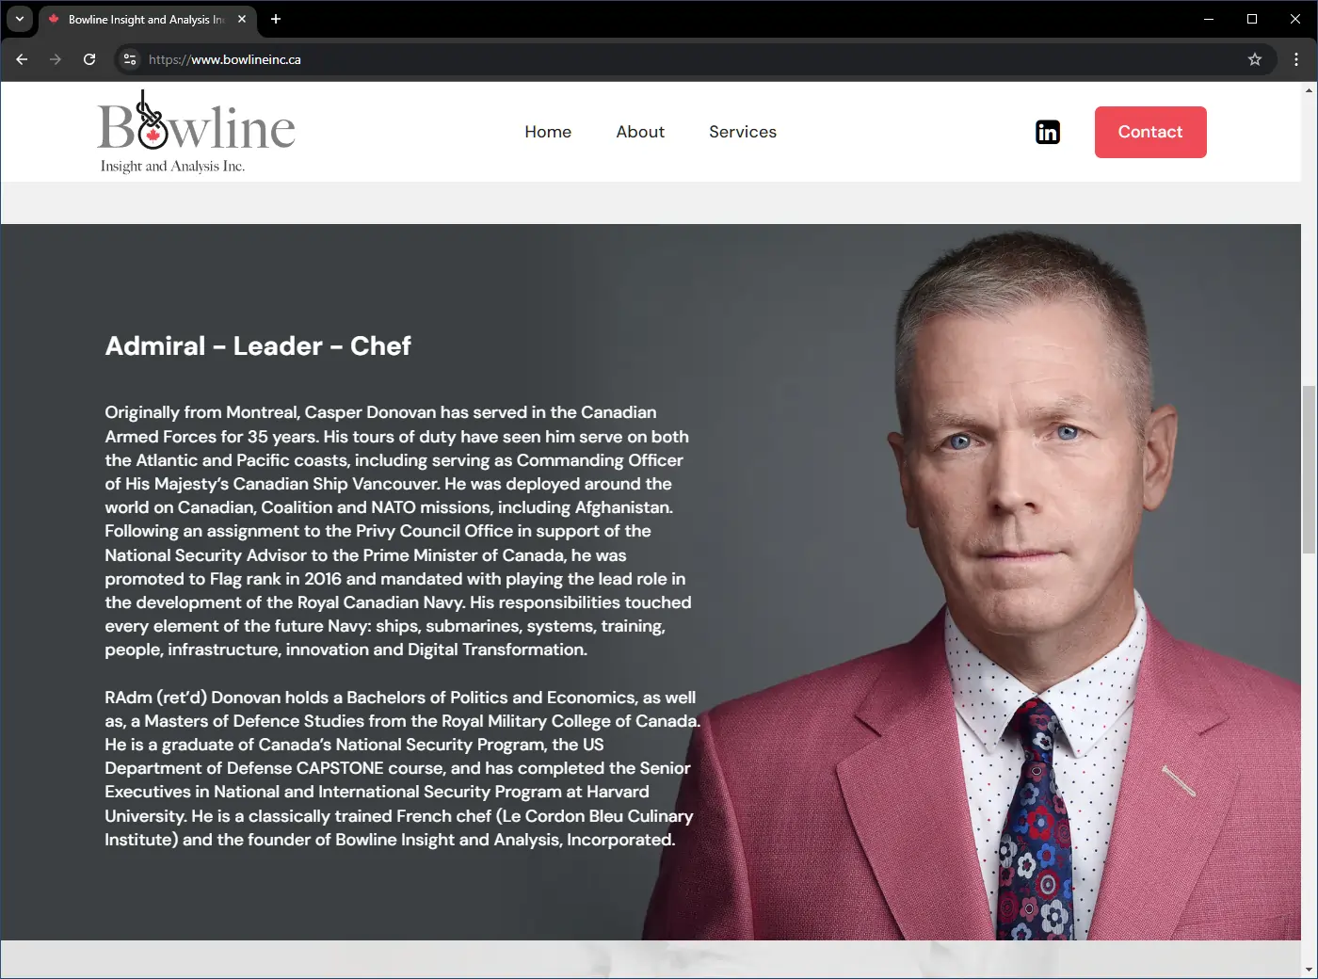Viewport: 1318px width, 979px height.
Task: Click the Bowline logo
Action: pos(197,133)
